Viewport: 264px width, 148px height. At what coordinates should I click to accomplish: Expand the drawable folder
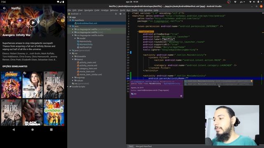click(73, 56)
